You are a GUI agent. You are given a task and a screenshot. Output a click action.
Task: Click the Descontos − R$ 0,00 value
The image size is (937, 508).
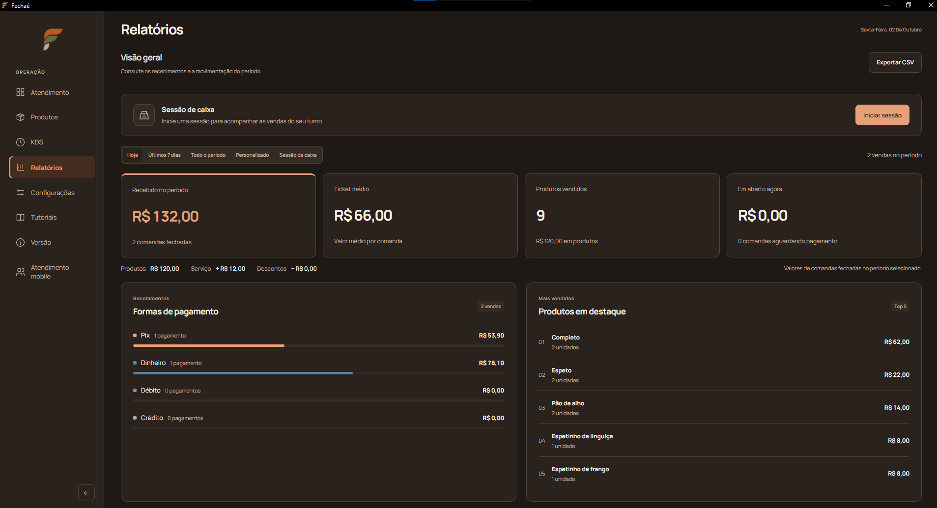tap(304, 269)
